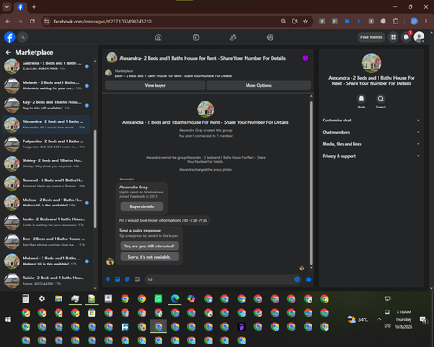Go back from Marketplace with the arrow

tap(9, 52)
